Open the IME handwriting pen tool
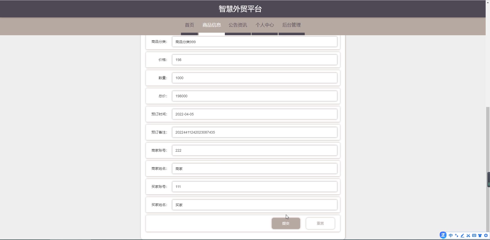490x240 pixels. tap(462, 235)
